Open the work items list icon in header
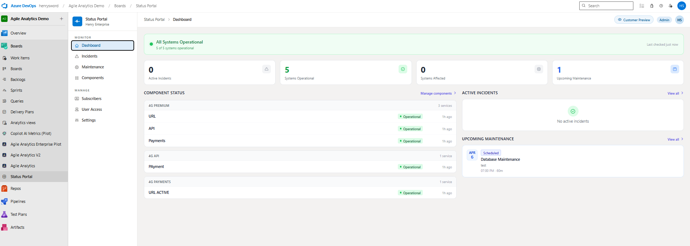The width and height of the screenshot is (690, 246). [x=642, y=6]
